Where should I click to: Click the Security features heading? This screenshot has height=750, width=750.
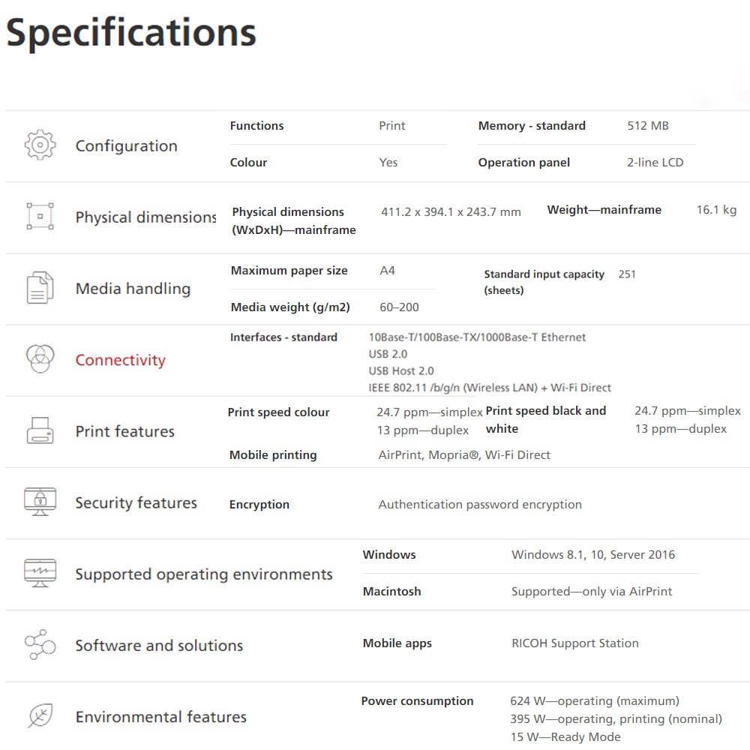[136, 502]
